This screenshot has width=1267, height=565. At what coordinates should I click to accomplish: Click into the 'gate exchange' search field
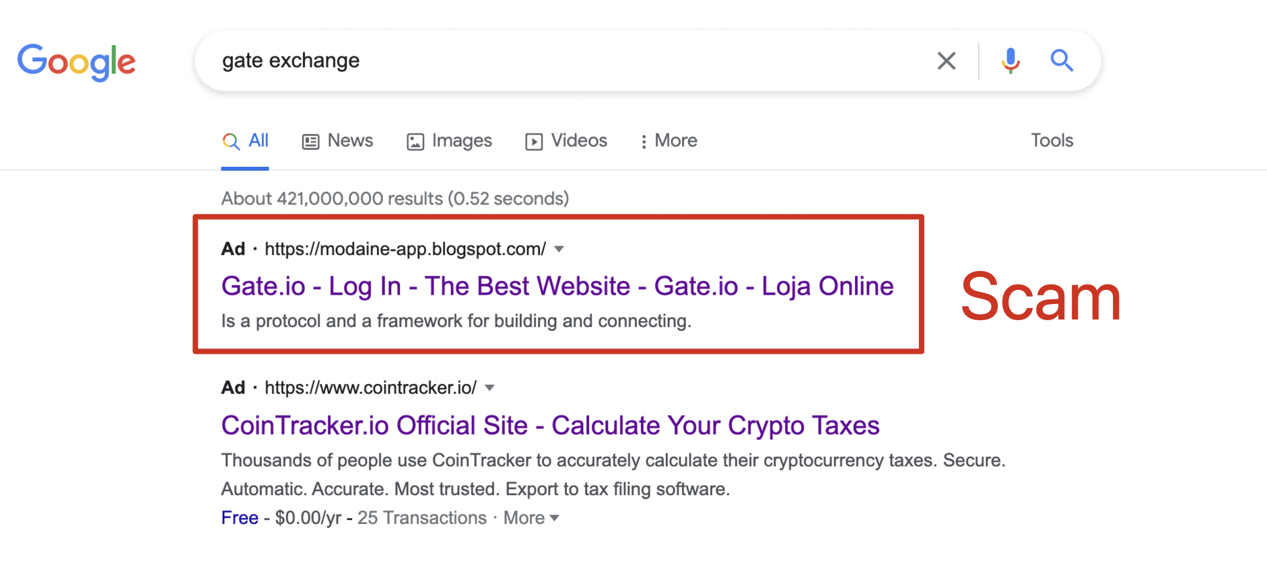[572, 61]
